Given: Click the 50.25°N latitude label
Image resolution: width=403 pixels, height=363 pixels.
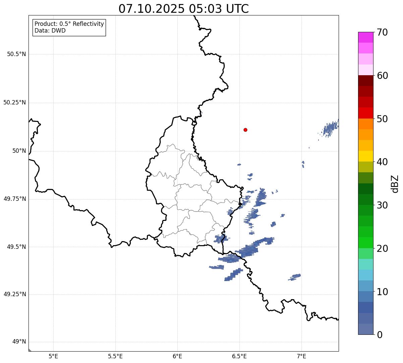Looking at the screenshot, I should [x=15, y=102].
